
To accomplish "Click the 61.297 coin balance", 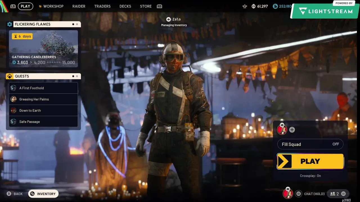I will click(262, 6).
